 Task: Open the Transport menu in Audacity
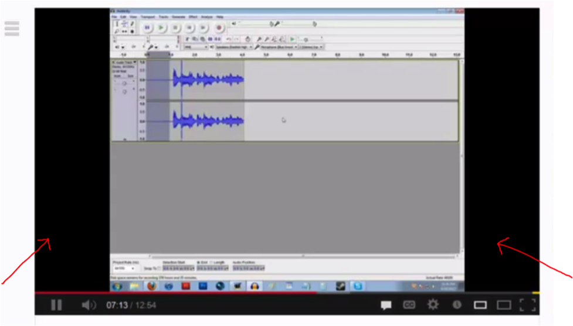tap(148, 17)
